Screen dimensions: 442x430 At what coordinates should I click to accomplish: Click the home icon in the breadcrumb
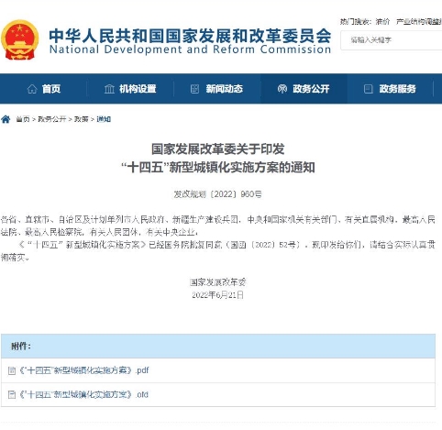tap(6, 119)
